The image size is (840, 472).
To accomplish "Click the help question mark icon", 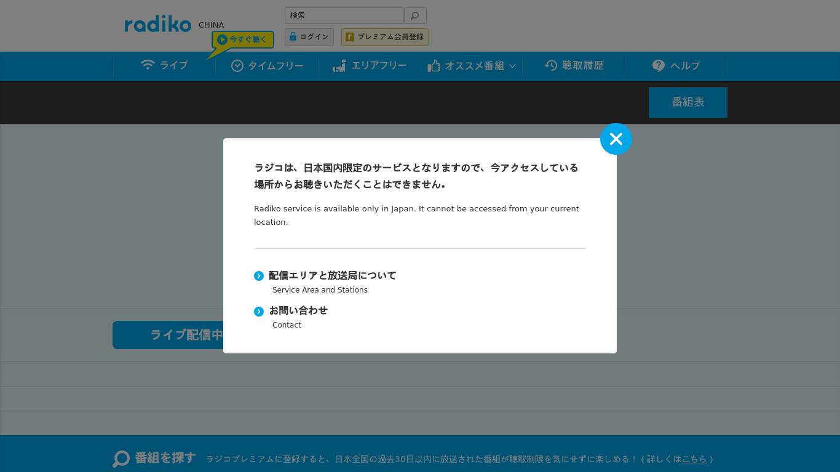I will [x=659, y=66].
